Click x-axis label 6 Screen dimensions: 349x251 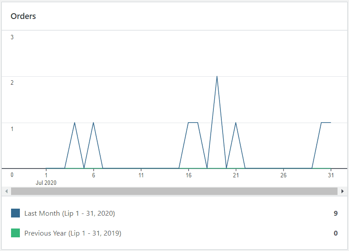pyautogui.click(x=93, y=175)
